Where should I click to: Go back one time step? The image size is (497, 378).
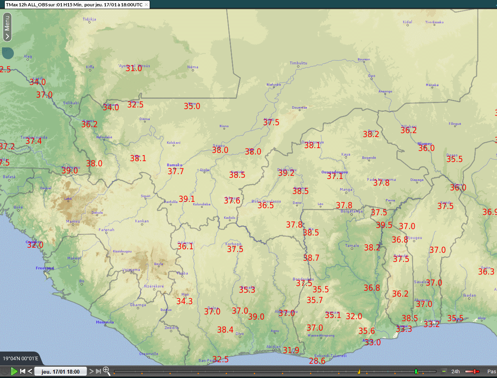click(x=30, y=371)
